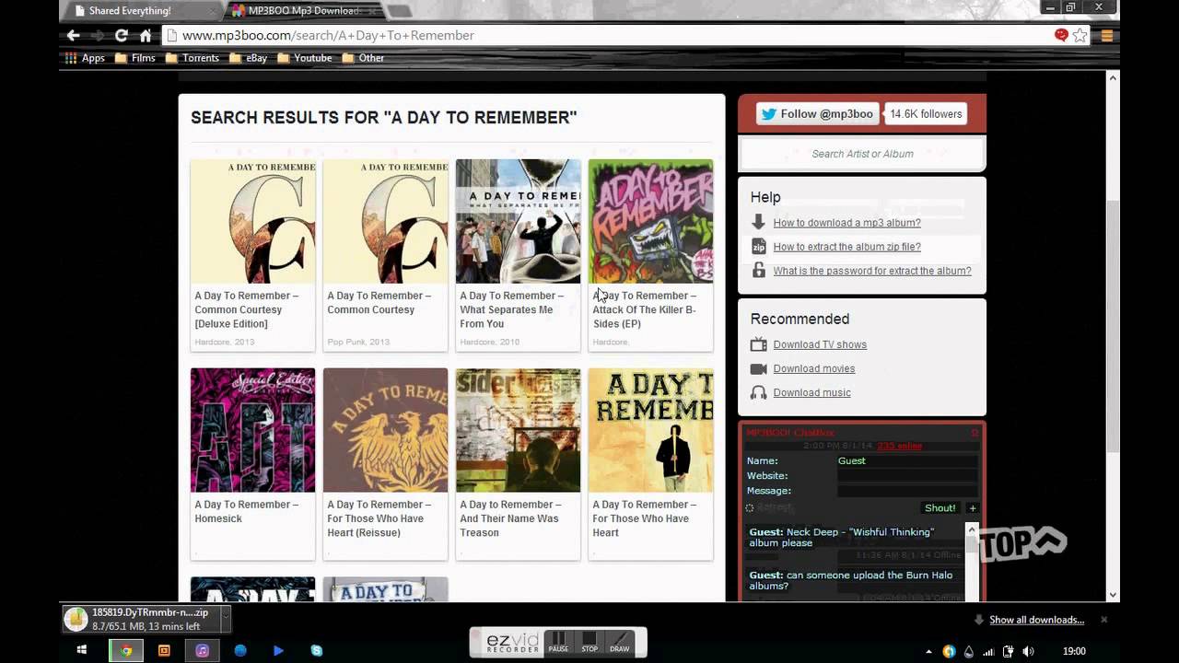This screenshot has width=1179, height=663.
Task: Open the Homesick album cover
Action: pos(252,430)
